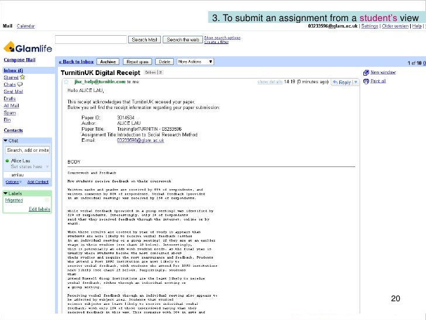This screenshot has width=426, height=320.
Task: Open the Chats folder
Action: (x=10, y=84)
